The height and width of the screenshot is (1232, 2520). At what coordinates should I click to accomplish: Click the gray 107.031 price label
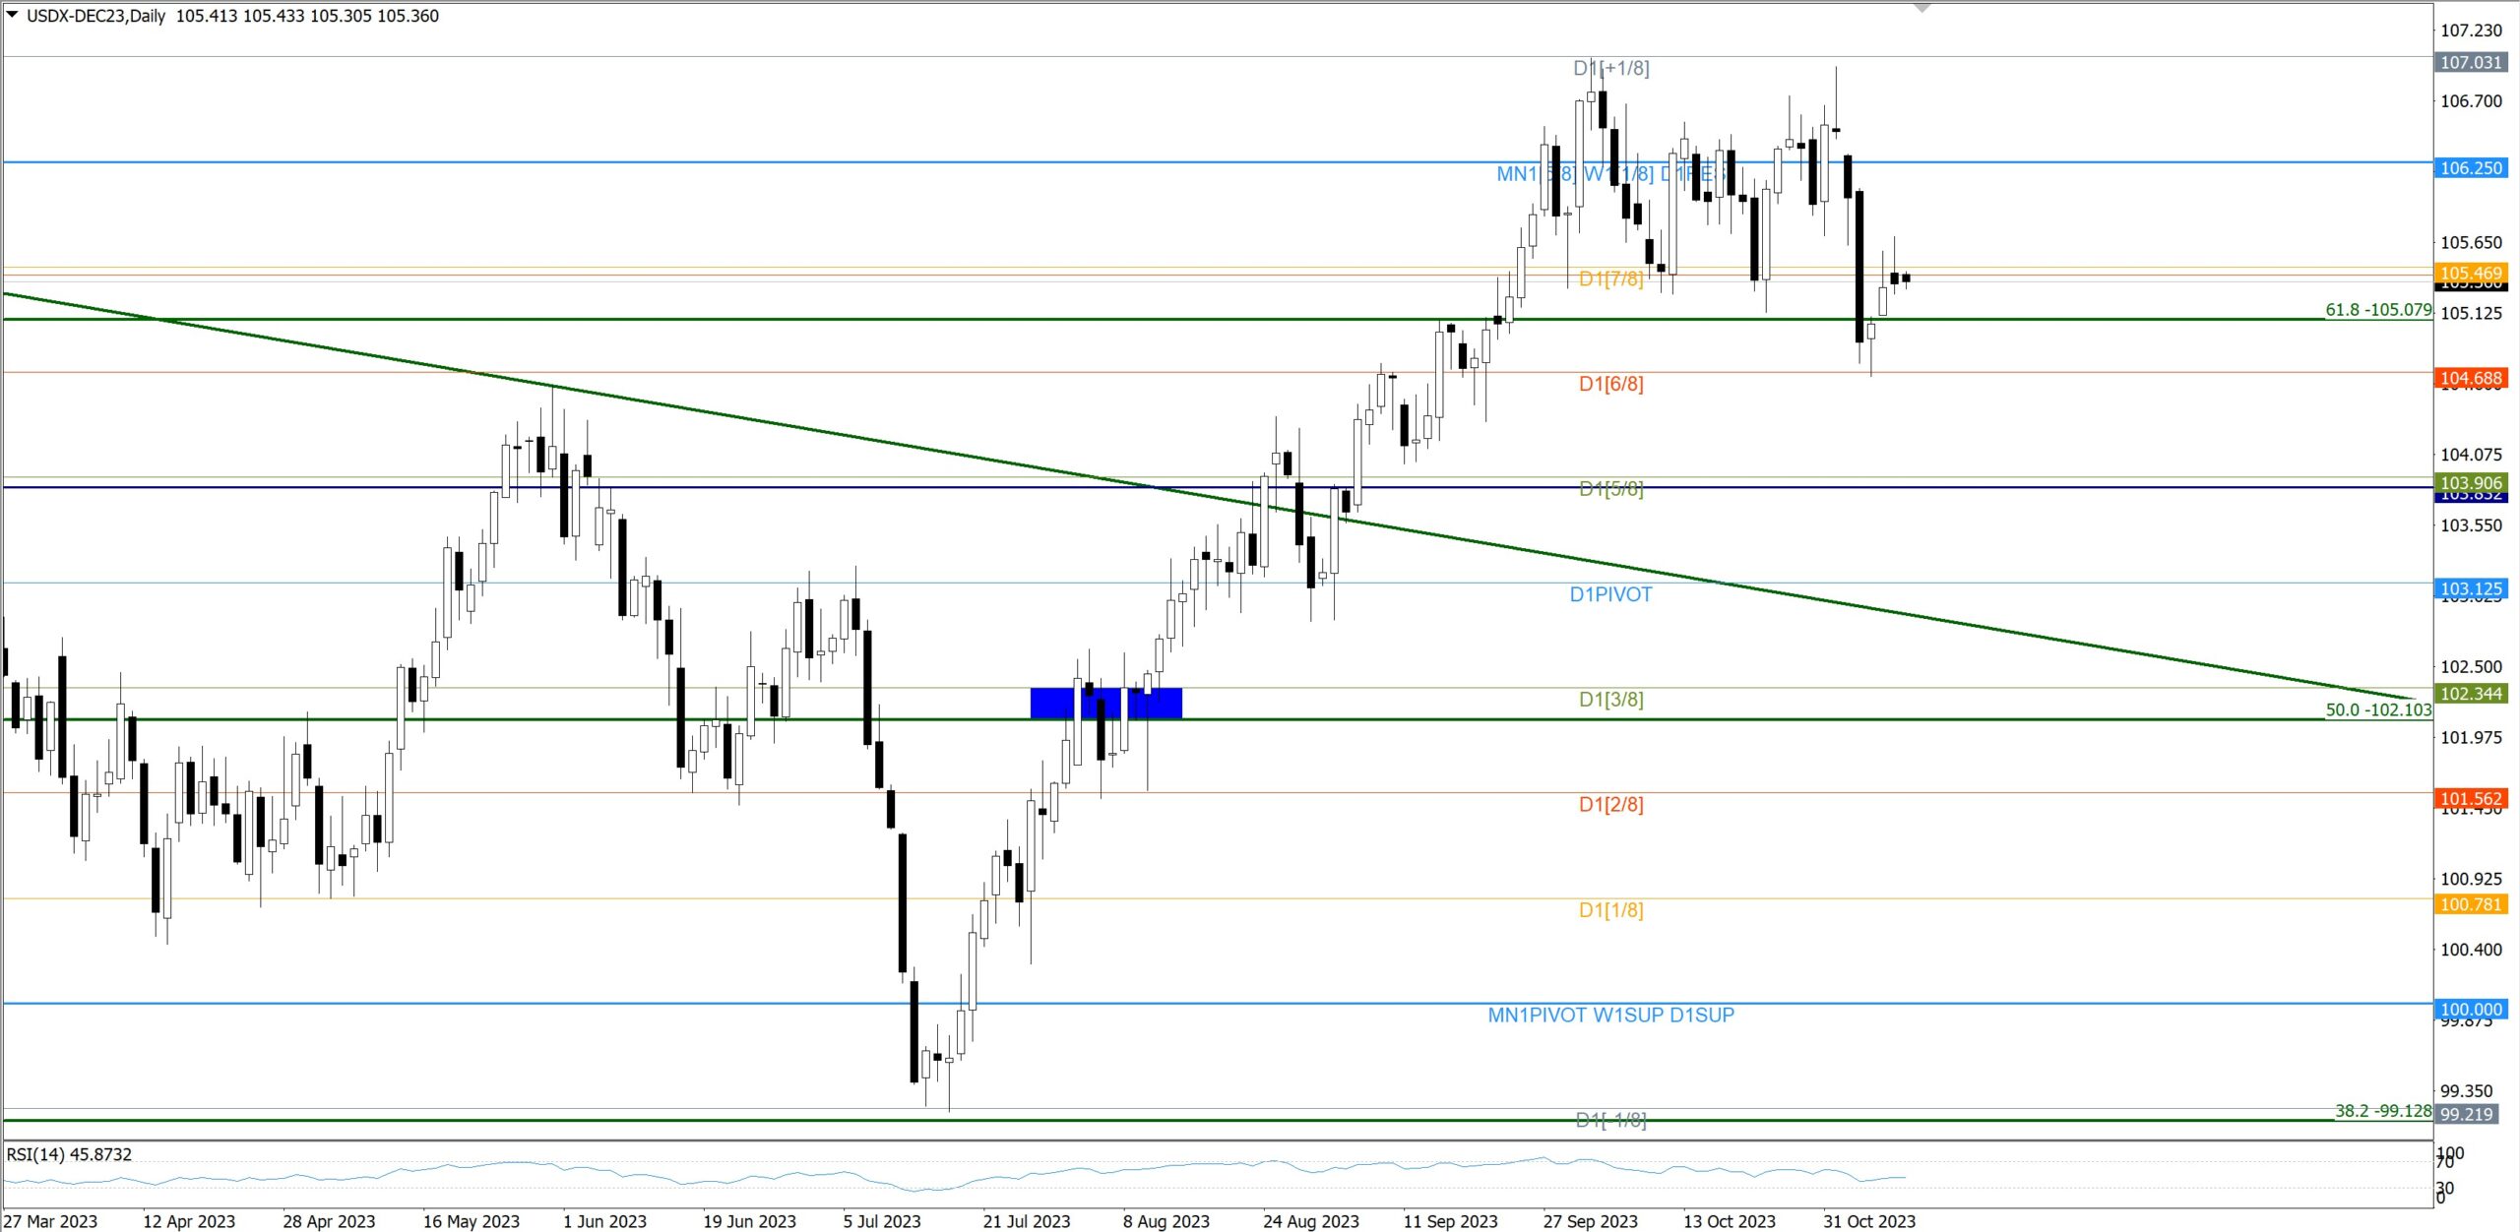click(2470, 63)
